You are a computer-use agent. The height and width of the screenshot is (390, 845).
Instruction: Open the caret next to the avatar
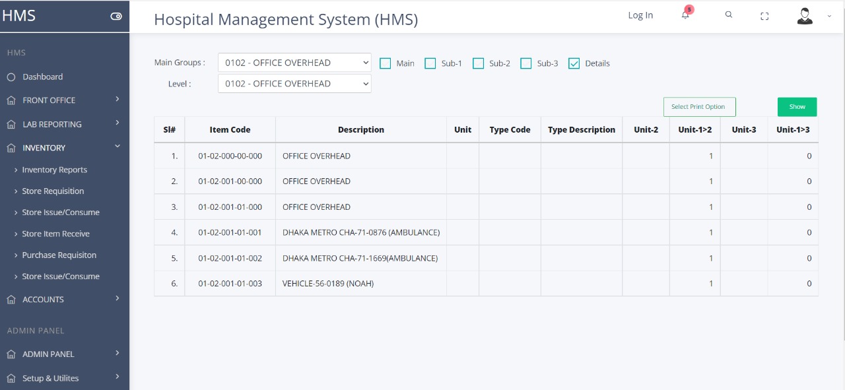[x=829, y=15]
